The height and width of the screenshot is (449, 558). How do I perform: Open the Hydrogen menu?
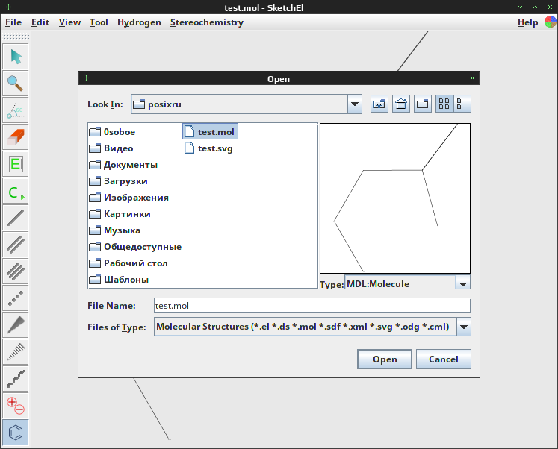pos(139,22)
